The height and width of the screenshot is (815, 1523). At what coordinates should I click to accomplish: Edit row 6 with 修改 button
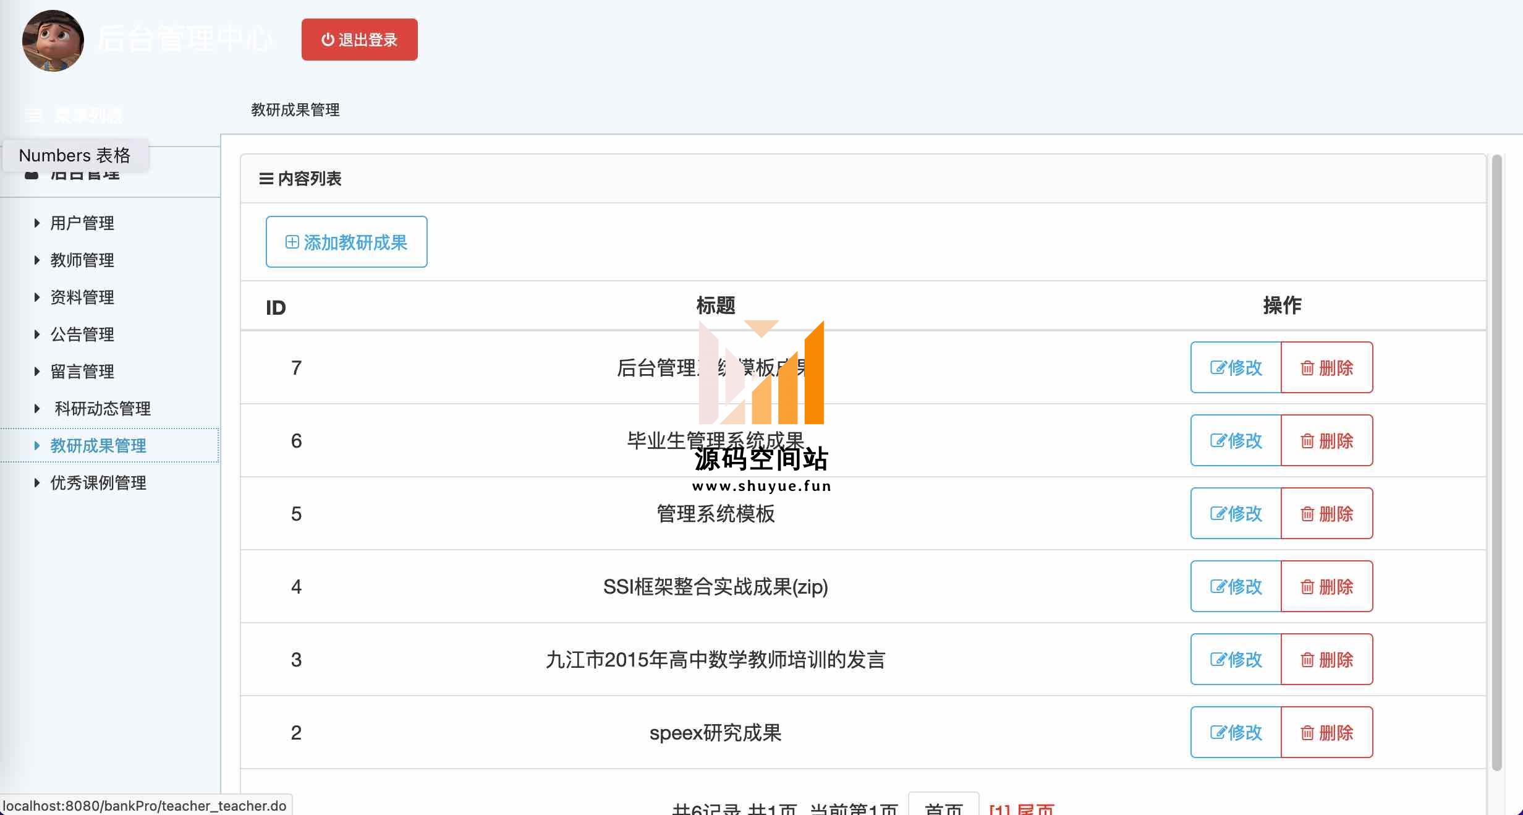(1236, 440)
